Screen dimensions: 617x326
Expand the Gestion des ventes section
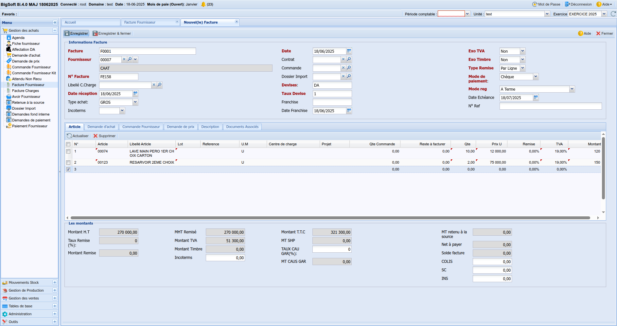55,298
